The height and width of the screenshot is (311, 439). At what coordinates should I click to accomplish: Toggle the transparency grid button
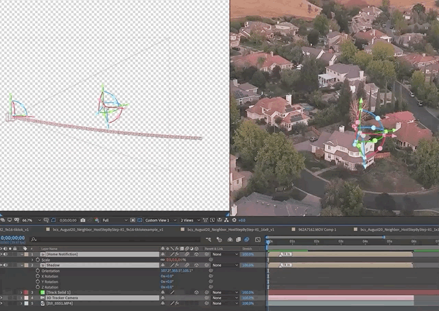[140, 221]
